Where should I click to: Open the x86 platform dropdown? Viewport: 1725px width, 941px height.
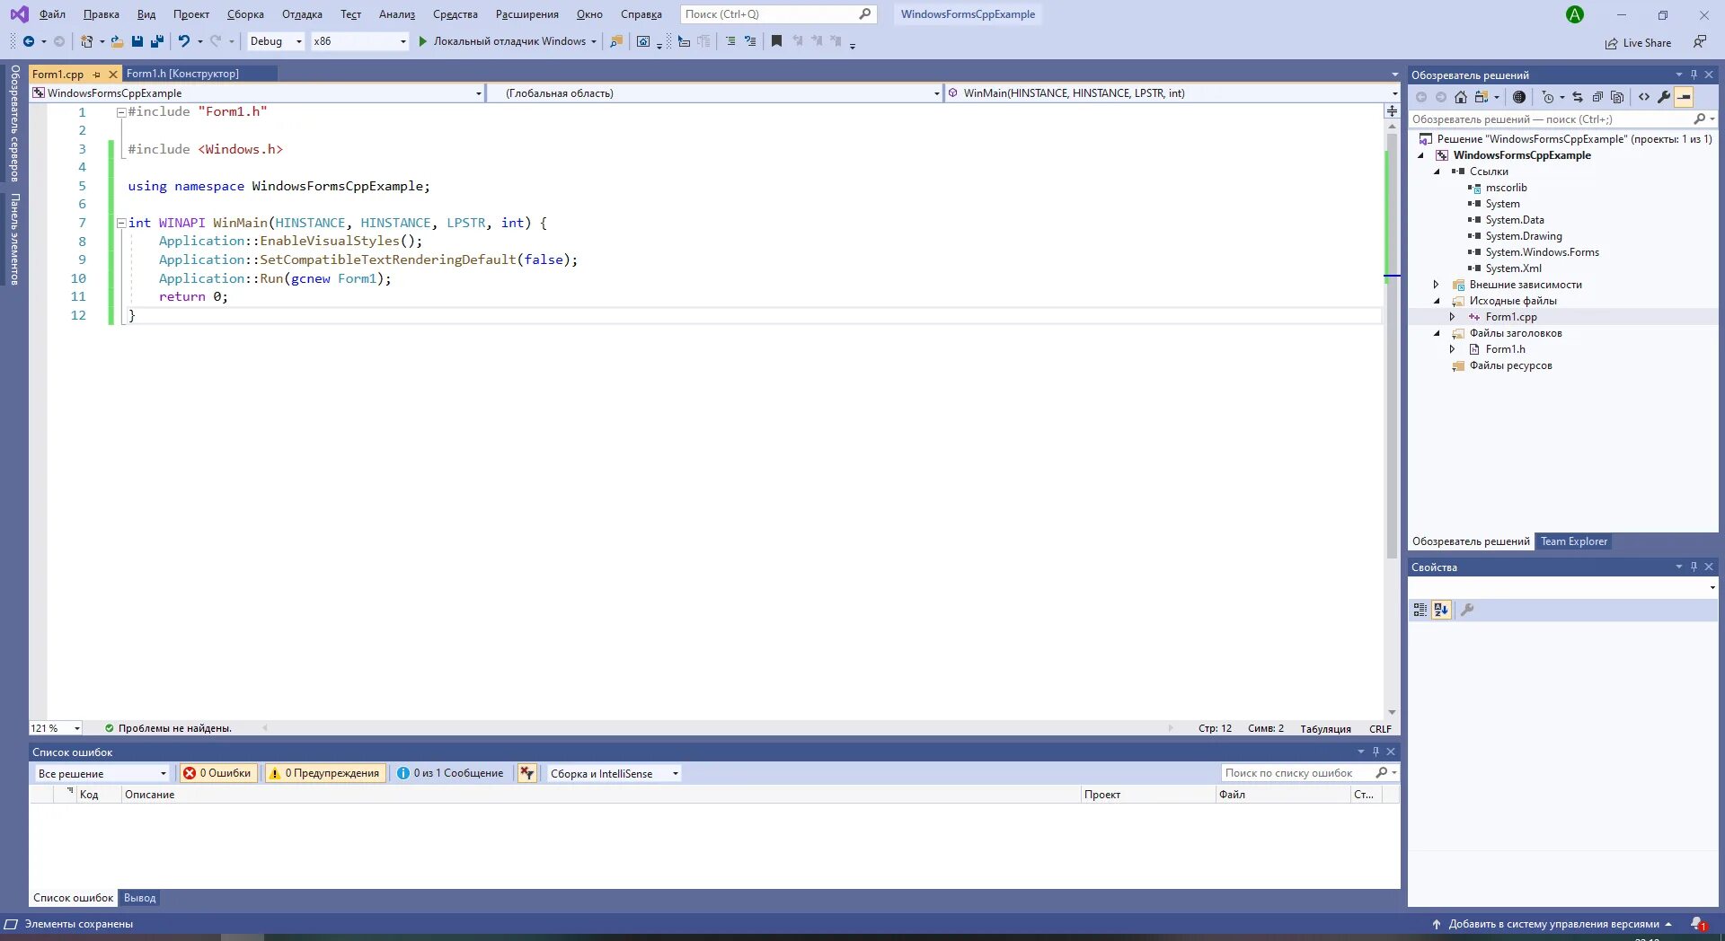point(359,41)
